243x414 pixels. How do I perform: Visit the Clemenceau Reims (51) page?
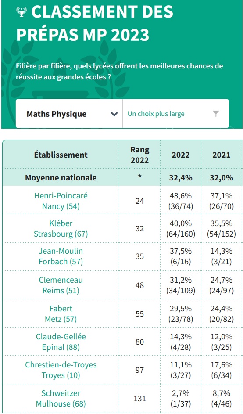61,285
